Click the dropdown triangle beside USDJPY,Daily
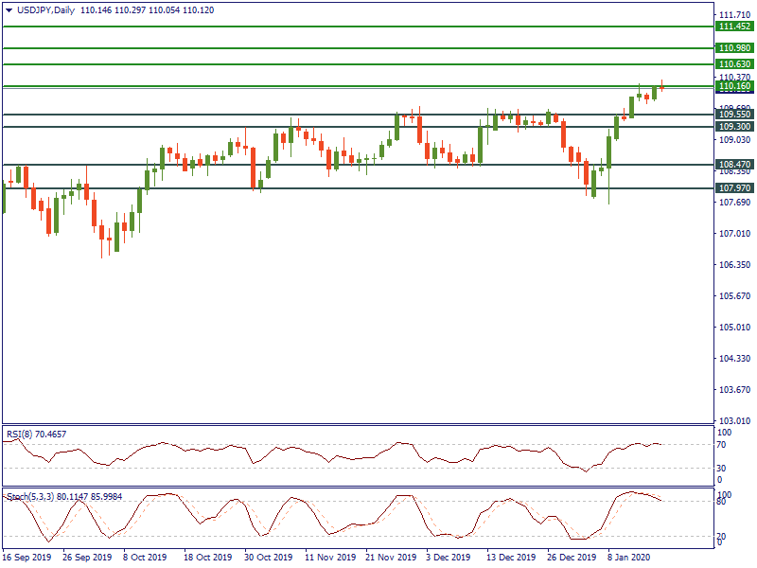The image size is (757, 568). tap(9, 9)
